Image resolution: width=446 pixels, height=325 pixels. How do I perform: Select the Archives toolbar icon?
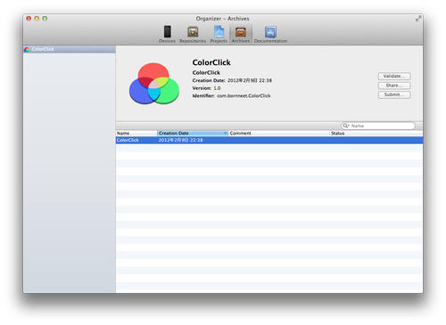click(241, 35)
